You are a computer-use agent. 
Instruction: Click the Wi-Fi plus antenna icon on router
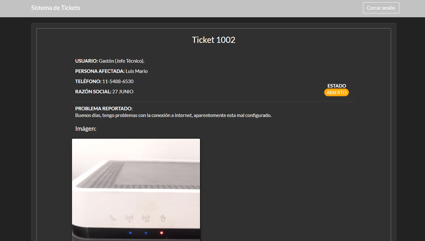146,218
